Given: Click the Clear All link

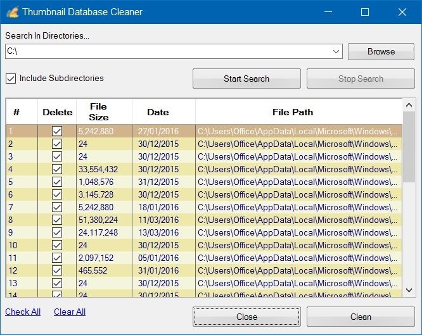Looking at the screenshot, I should click(70, 312).
